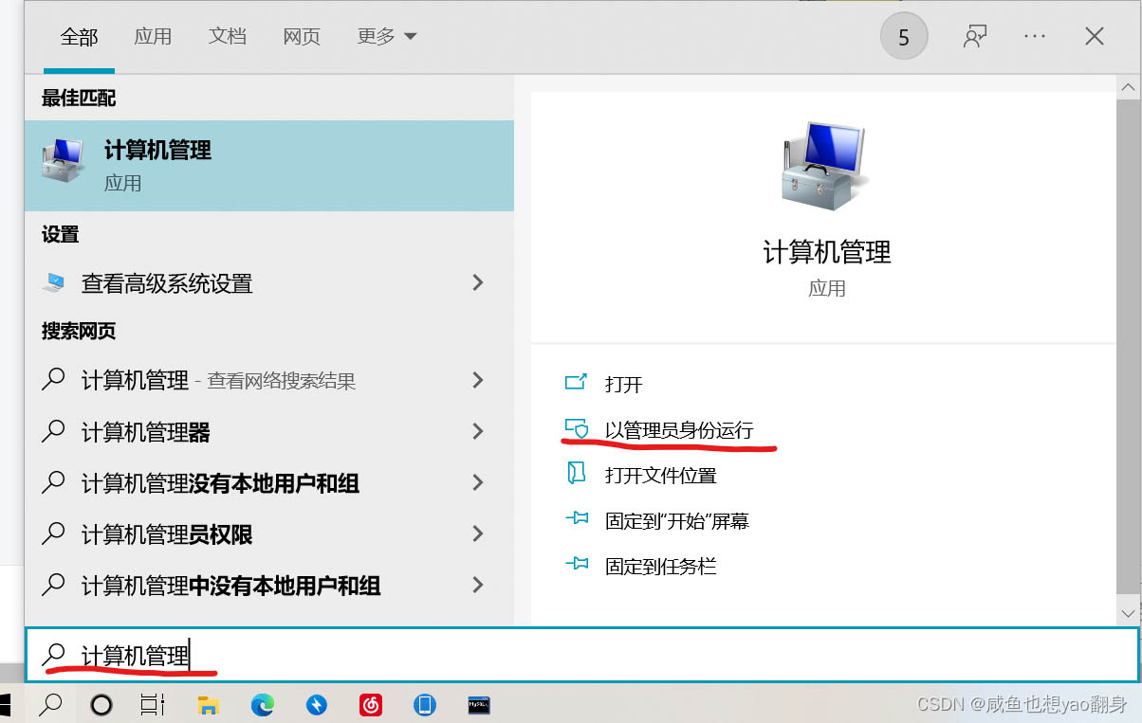Image resolution: width=1142 pixels, height=723 pixels.
Task: Click the shield icon for 以管理员身份运行
Action: (x=577, y=428)
